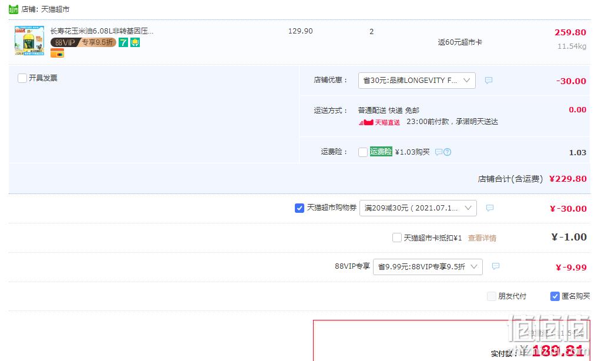
Task: Click the comment icon beside 运费险
Action: point(439,152)
